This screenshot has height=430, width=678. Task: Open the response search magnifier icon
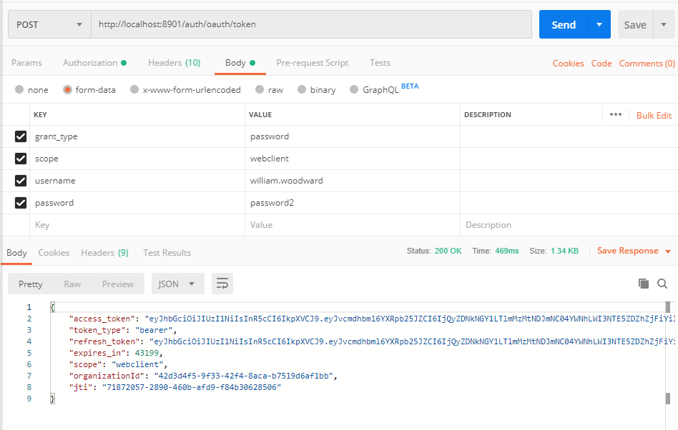(662, 284)
